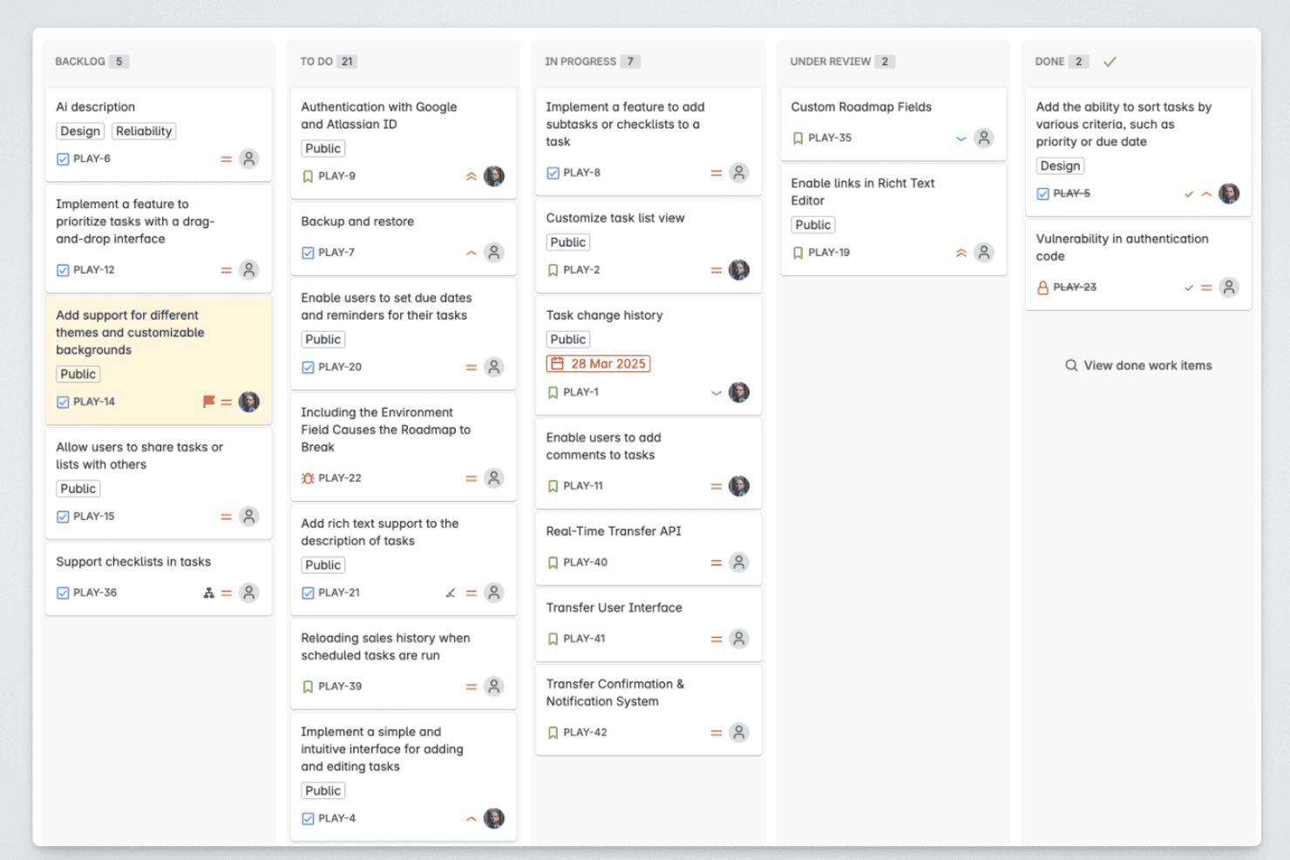1290x860 pixels.
Task: Click the pencil icon on PLAY-21 card
Action: click(x=451, y=593)
